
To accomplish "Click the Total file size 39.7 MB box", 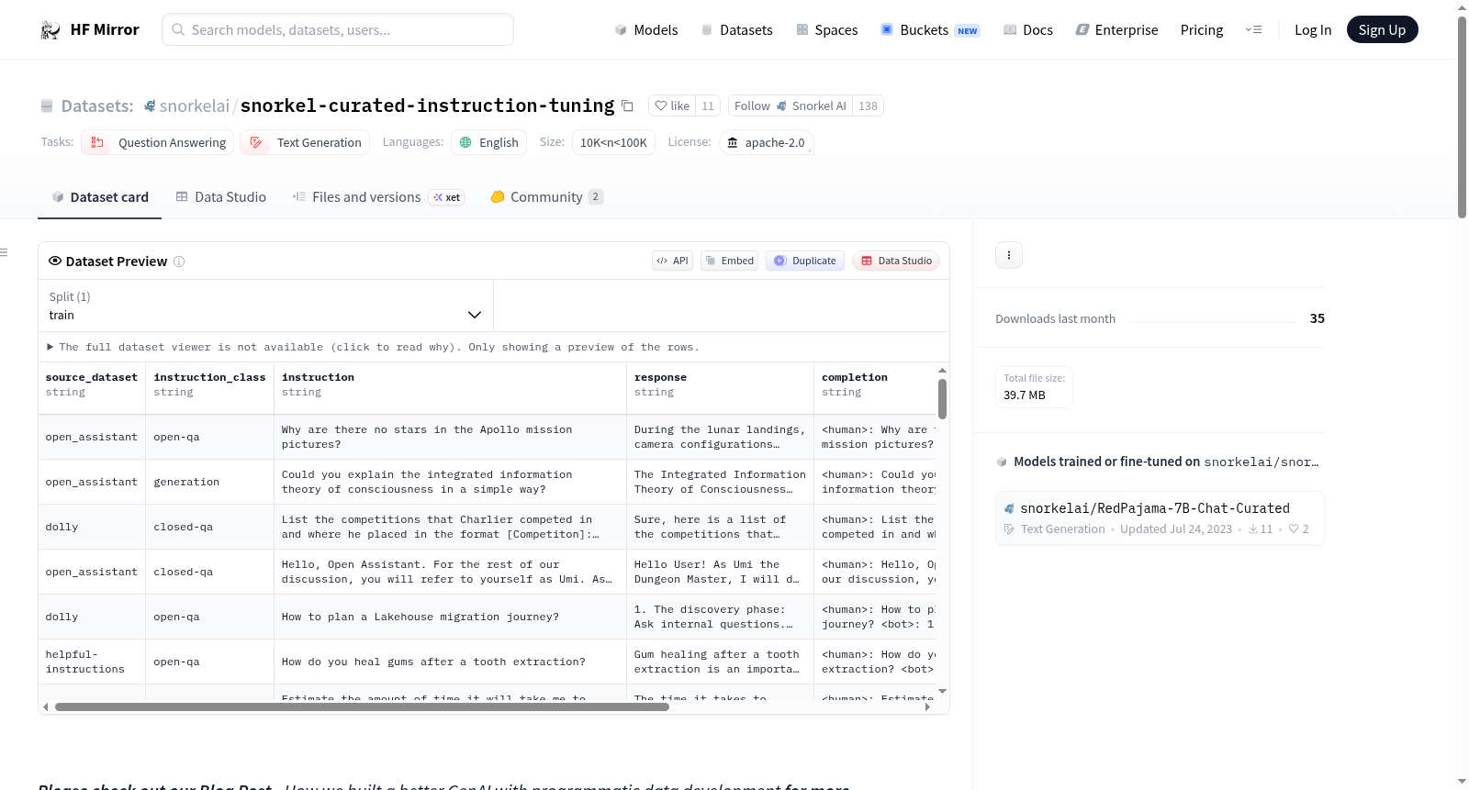I will pos(1034,387).
